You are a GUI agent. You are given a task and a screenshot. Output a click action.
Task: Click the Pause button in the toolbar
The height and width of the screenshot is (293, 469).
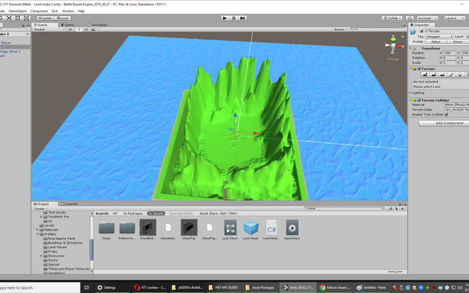234,18
